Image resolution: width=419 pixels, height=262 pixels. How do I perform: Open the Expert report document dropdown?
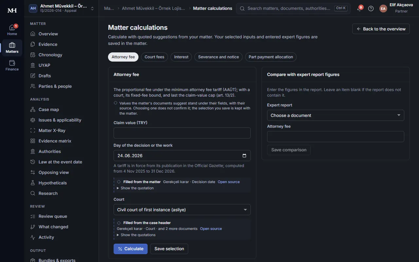[336, 115]
